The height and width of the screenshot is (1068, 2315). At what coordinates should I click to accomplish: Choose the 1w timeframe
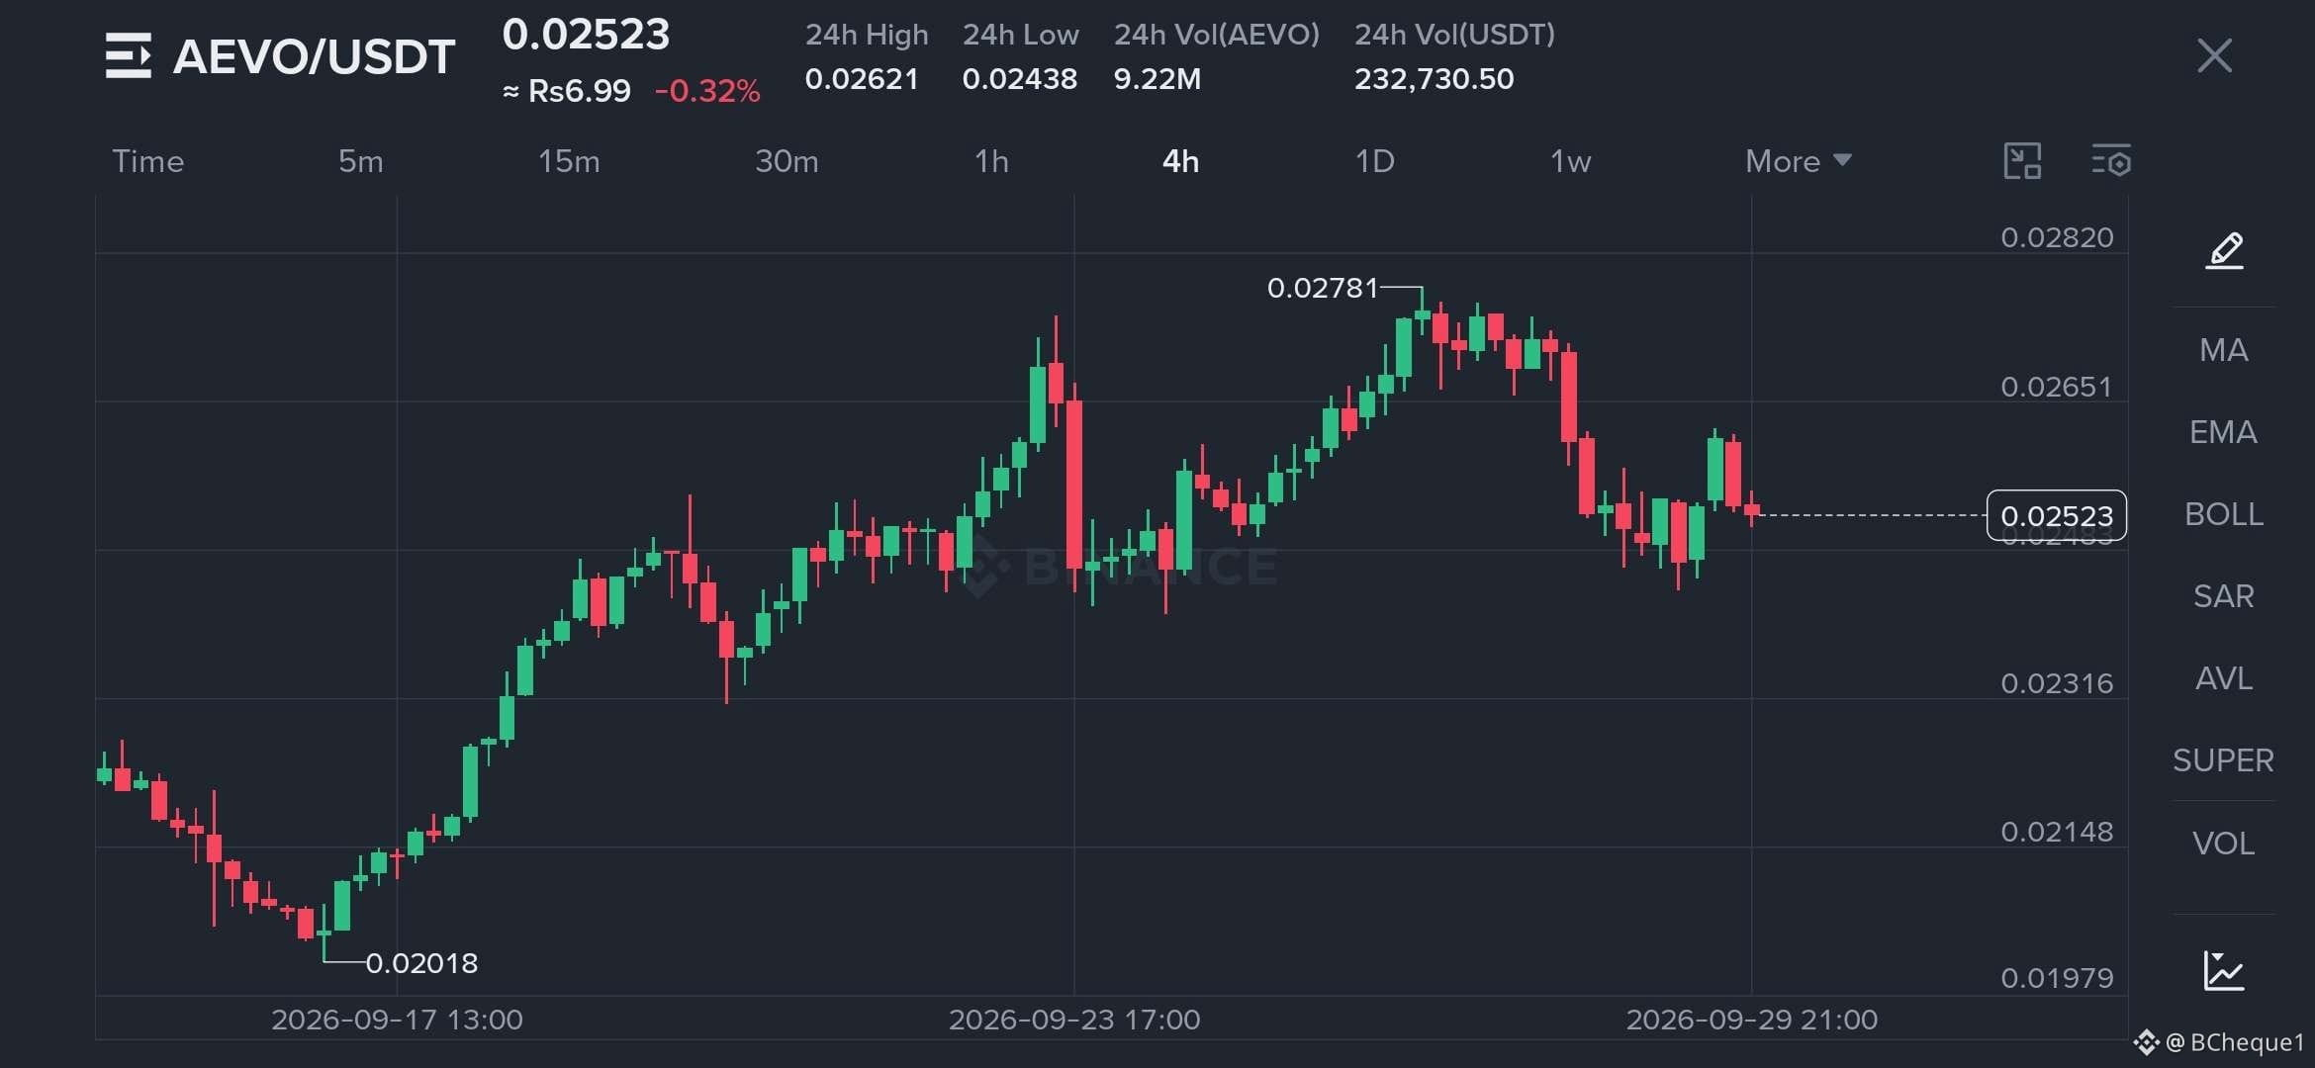1570,161
